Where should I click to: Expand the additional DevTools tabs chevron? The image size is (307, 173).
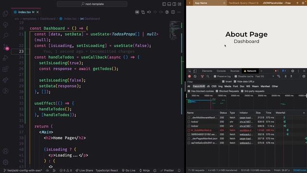(x=261, y=71)
